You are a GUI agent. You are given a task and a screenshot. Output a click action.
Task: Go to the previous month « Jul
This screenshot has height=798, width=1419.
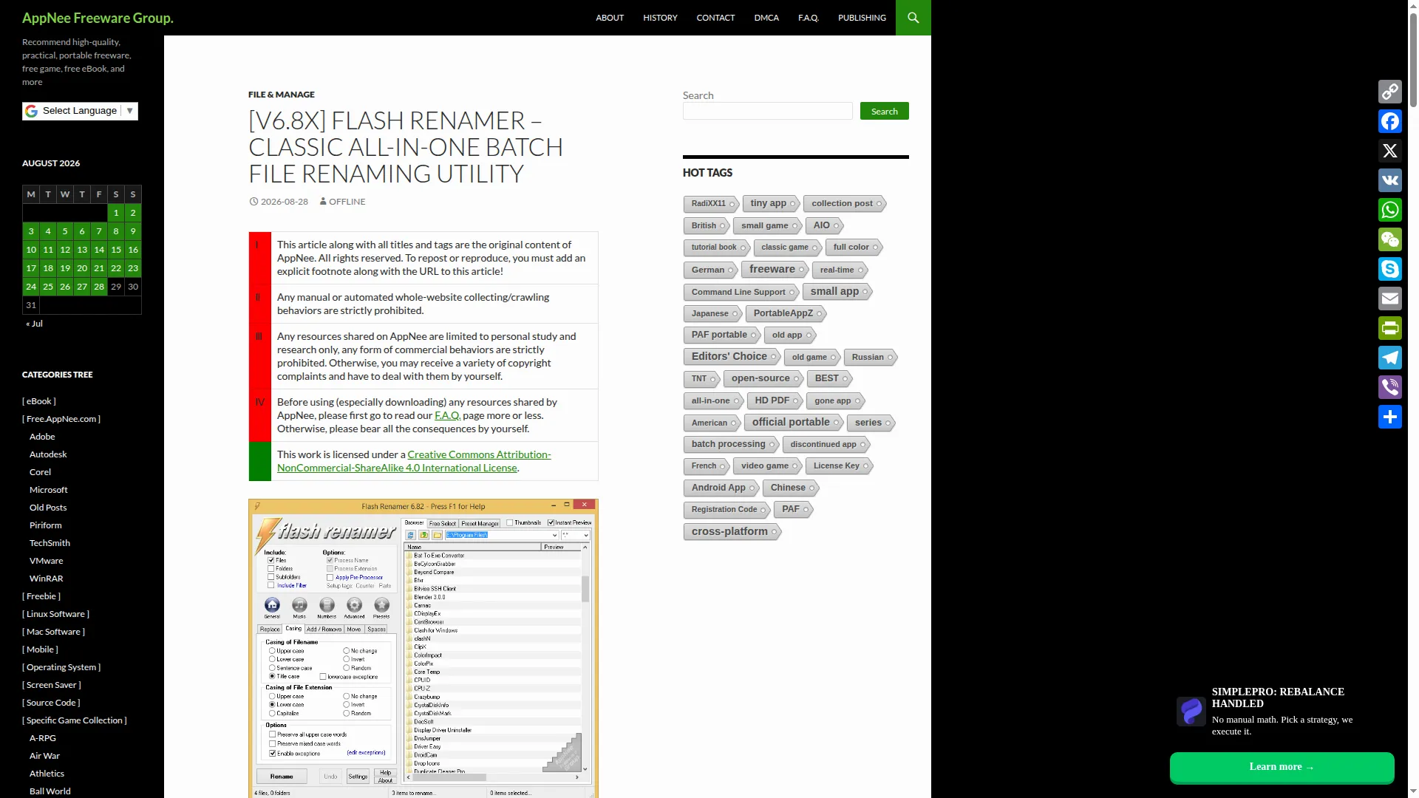click(34, 324)
